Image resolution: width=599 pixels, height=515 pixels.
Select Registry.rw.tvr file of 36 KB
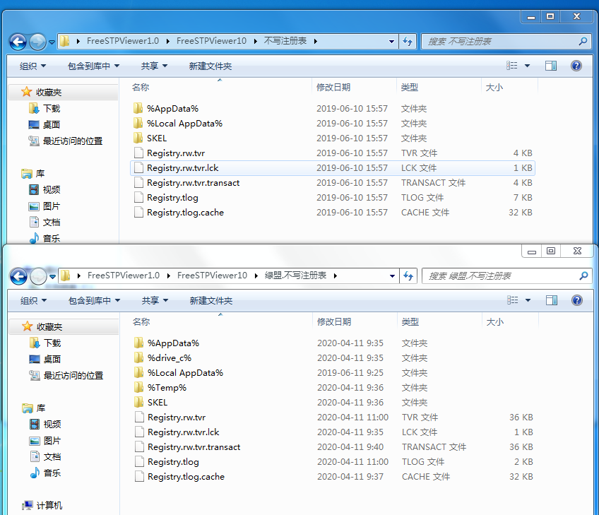pyautogui.click(x=333, y=418)
